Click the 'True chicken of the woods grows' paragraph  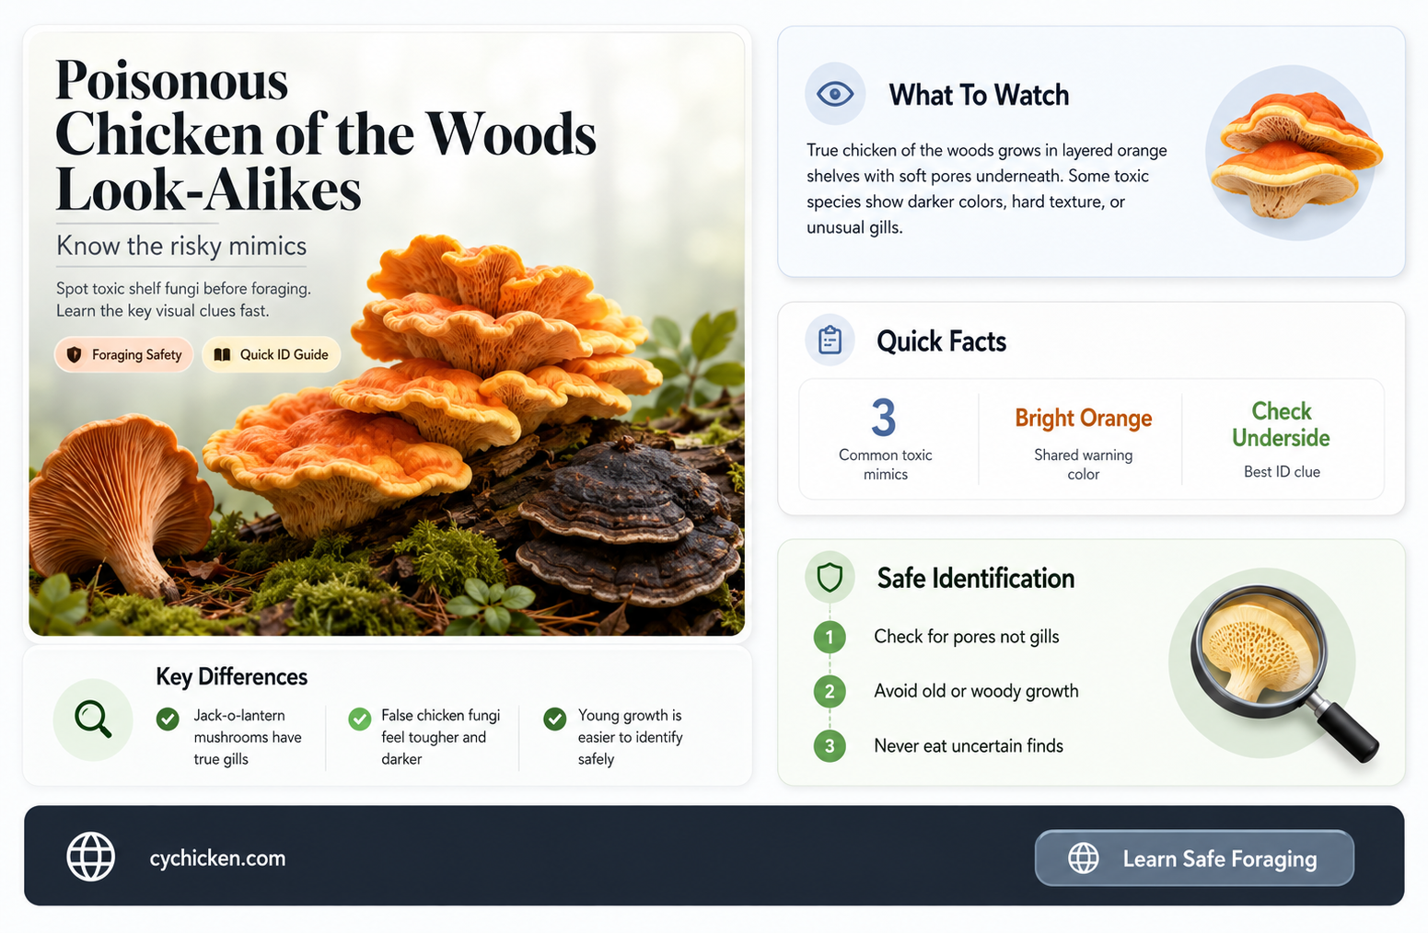987,189
